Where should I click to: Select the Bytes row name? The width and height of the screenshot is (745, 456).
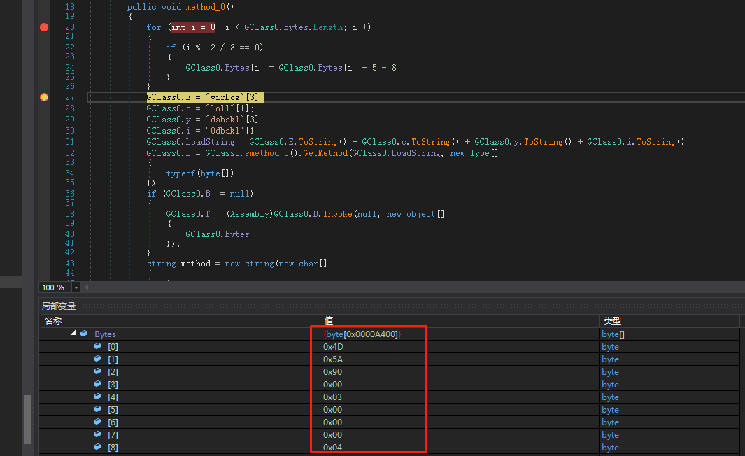pos(105,334)
